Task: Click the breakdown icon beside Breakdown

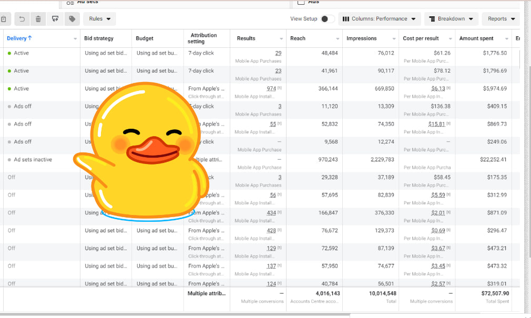Action: click(x=432, y=19)
